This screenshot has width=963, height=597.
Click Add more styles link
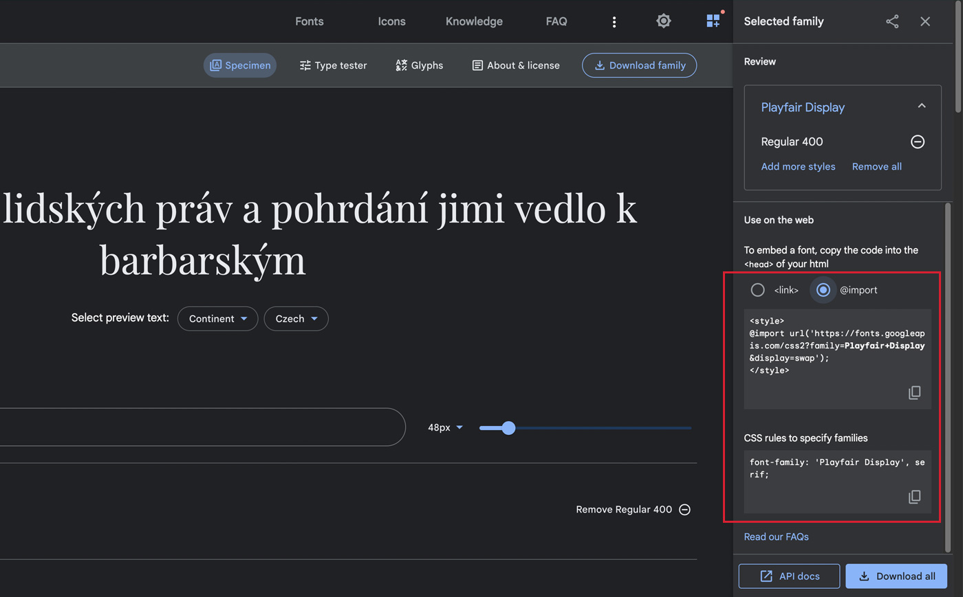[798, 166]
